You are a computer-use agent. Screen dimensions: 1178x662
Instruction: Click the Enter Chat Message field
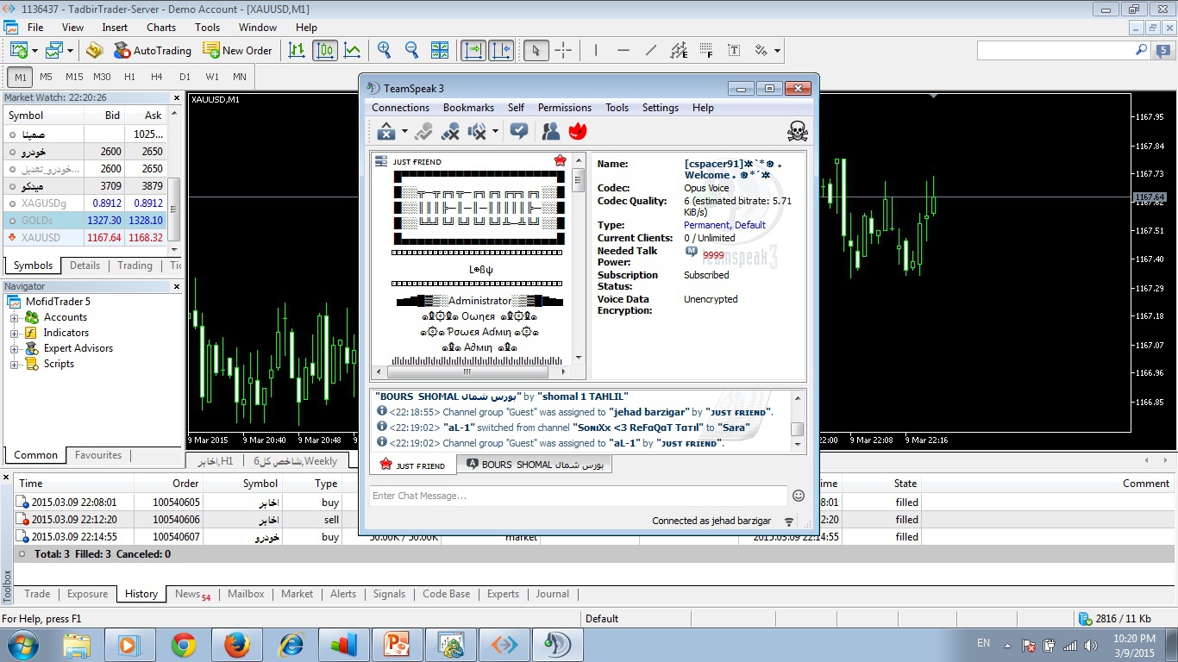tap(578, 496)
